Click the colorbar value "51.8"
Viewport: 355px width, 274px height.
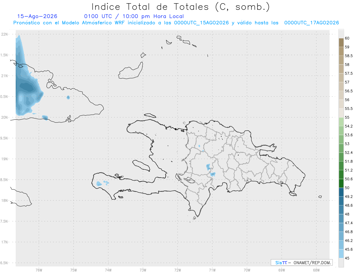coord(349,161)
